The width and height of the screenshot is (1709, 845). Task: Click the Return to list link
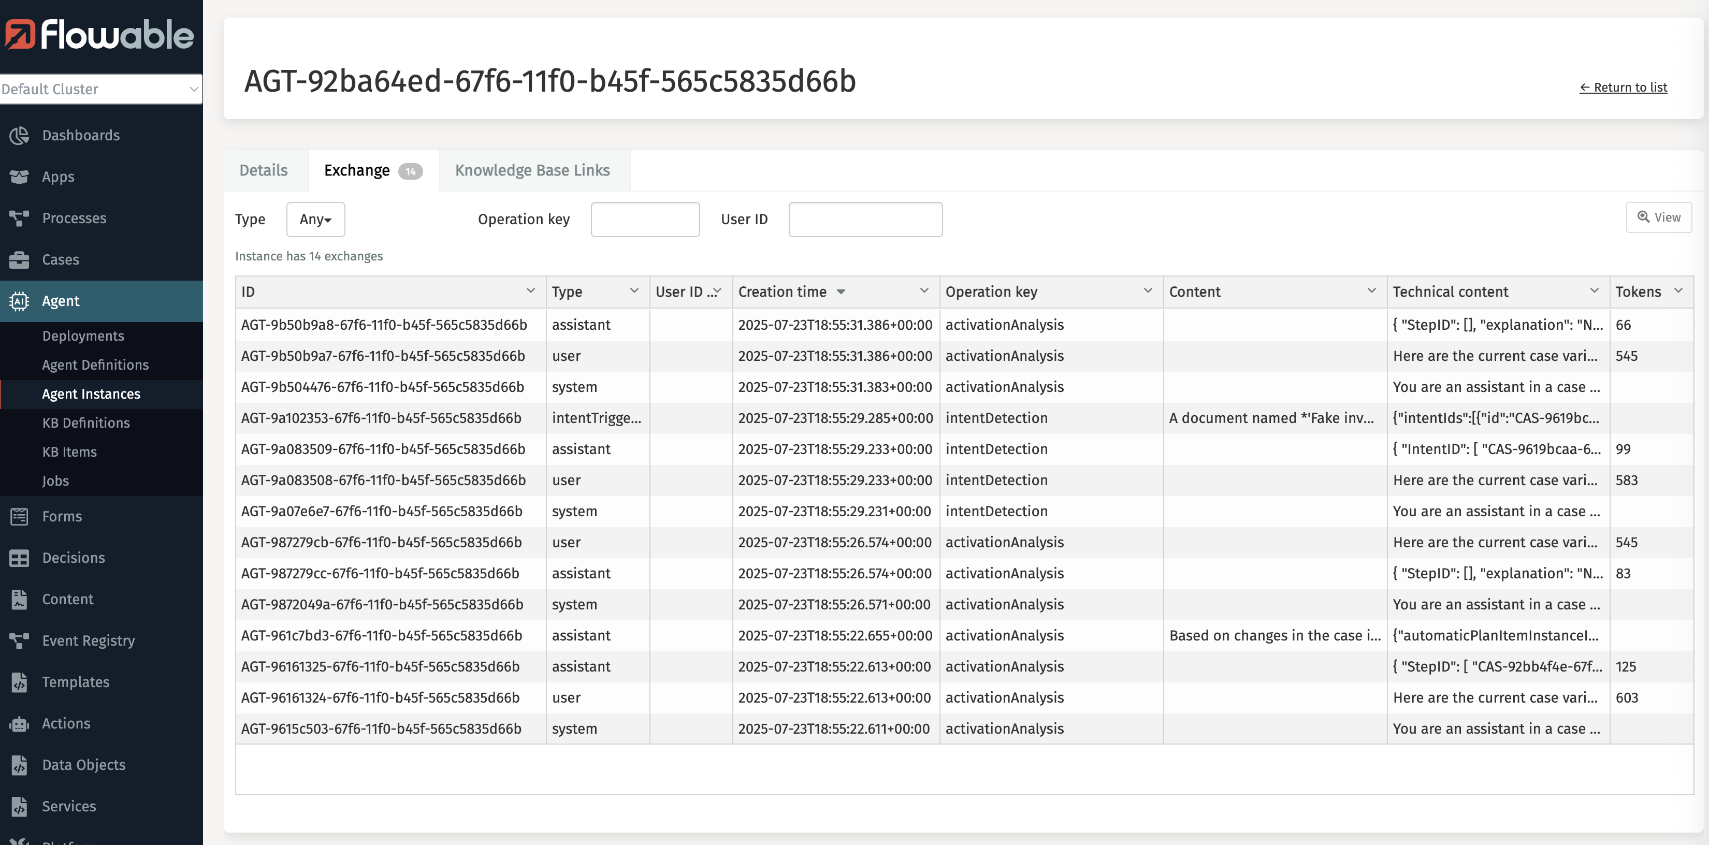tap(1623, 87)
